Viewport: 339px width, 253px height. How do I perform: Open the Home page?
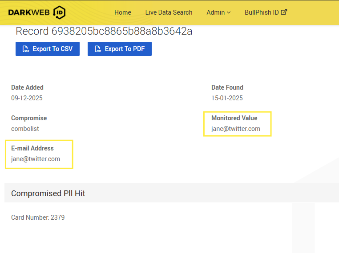pos(122,12)
